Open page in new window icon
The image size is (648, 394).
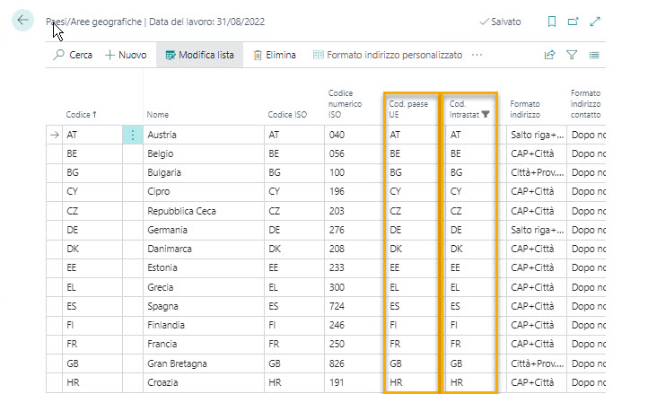[574, 22]
